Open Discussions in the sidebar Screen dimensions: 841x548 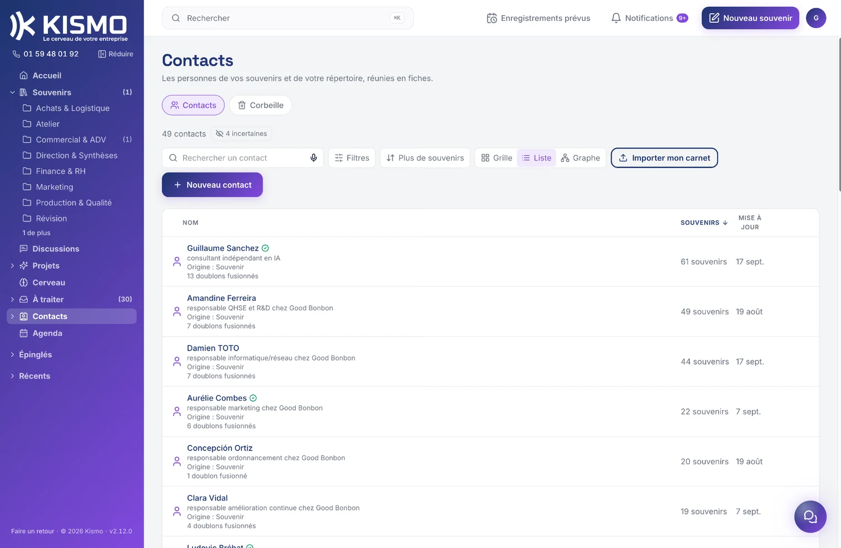coord(72,249)
